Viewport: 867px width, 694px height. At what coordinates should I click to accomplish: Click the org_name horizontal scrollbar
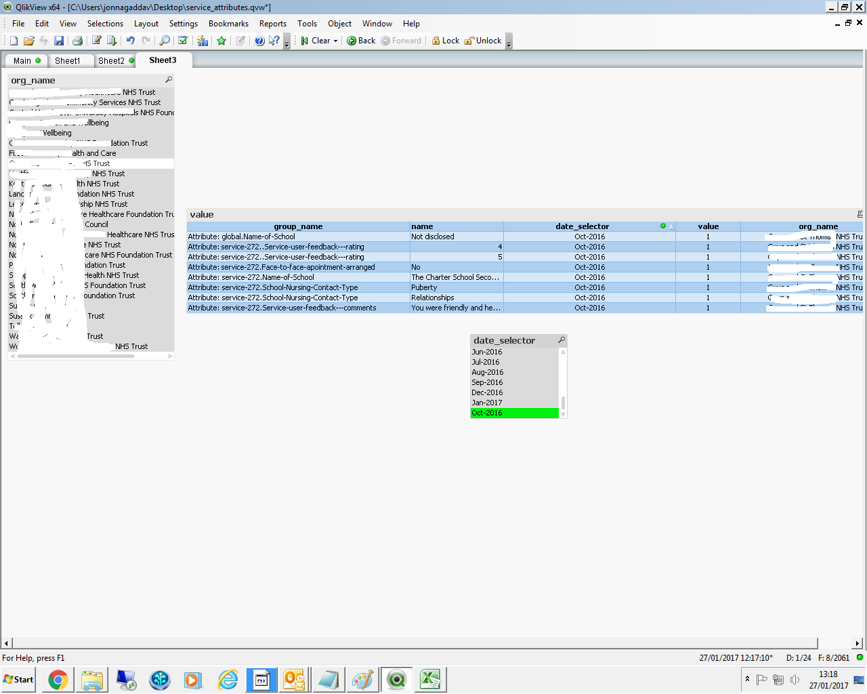(x=91, y=356)
